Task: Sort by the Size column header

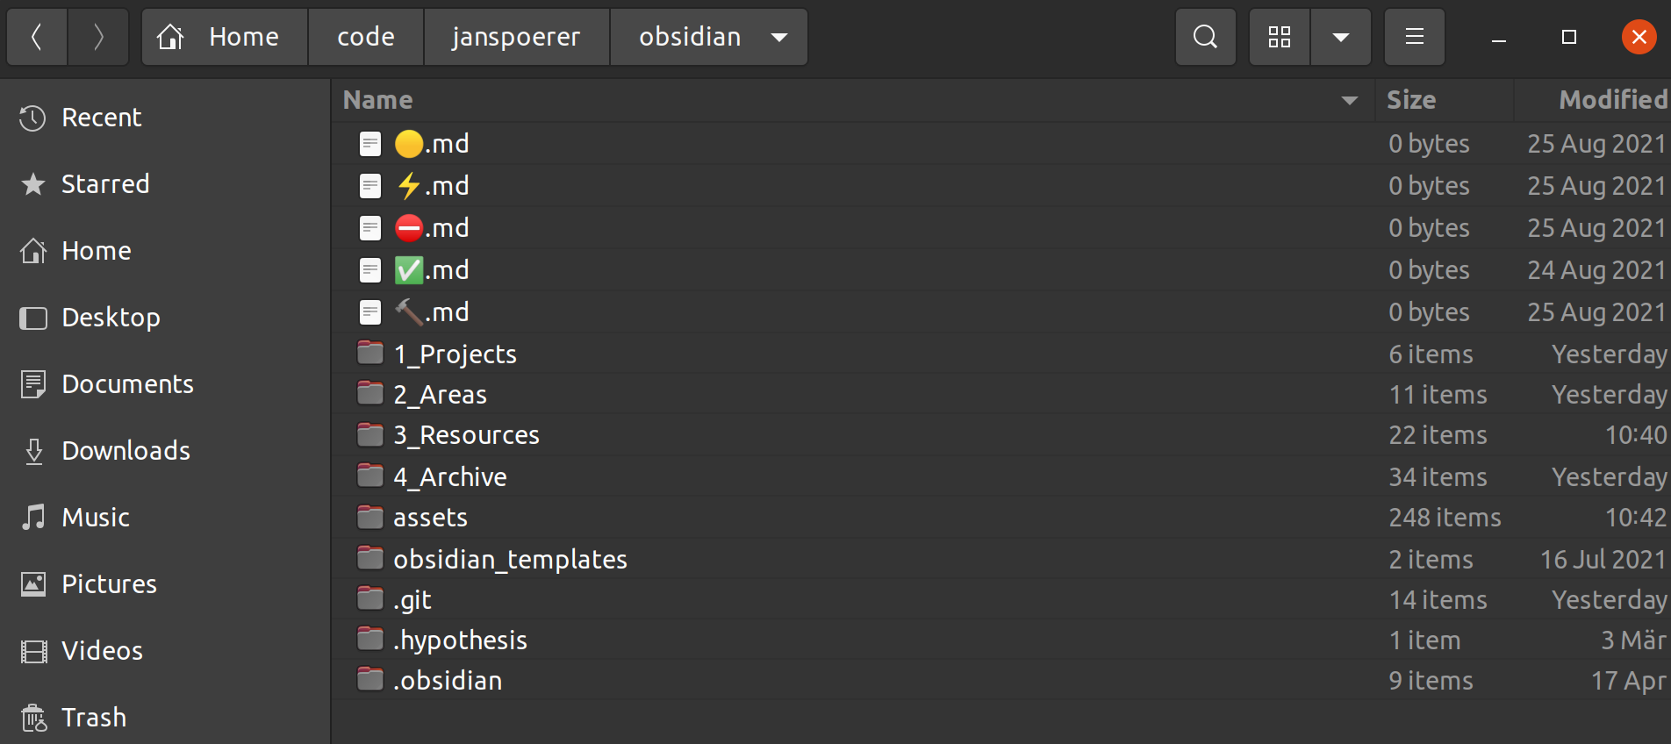Action: click(x=1411, y=100)
